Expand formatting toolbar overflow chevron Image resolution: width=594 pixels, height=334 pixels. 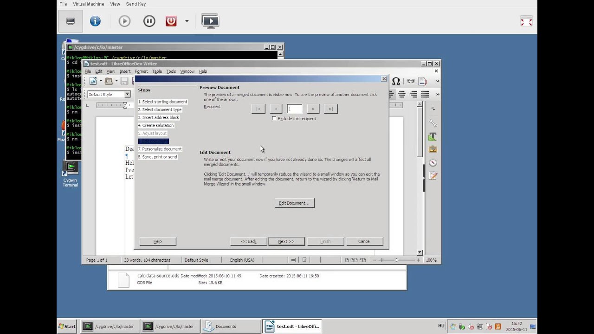[437, 94]
